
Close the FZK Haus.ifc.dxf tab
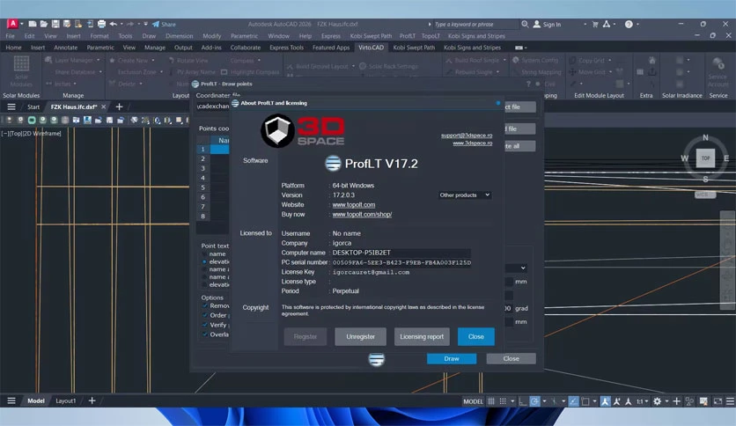point(104,107)
